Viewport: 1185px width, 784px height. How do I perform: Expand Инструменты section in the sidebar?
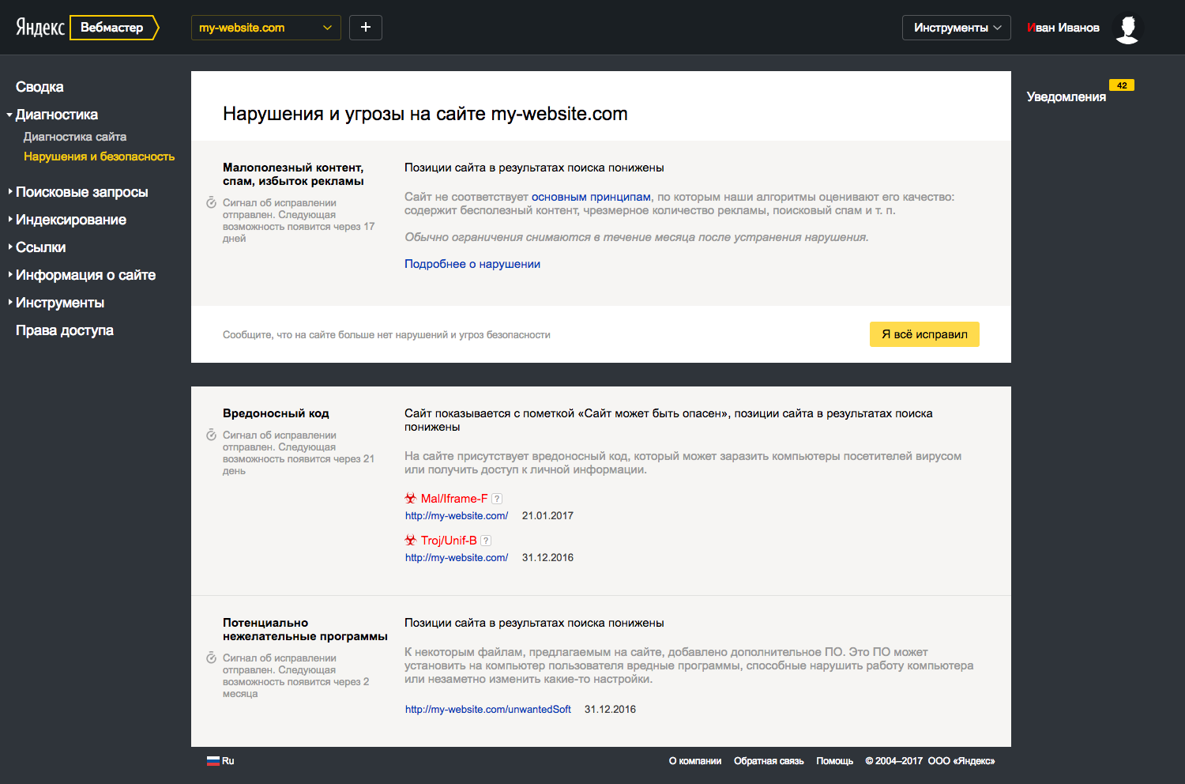[59, 303]
